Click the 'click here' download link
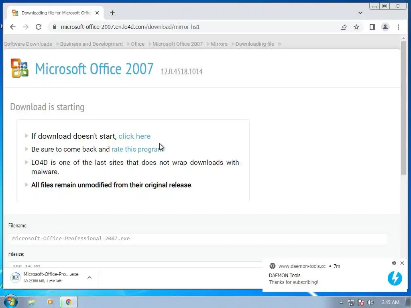The height and width of the screenshot is (308, 411). pos(134,136)
